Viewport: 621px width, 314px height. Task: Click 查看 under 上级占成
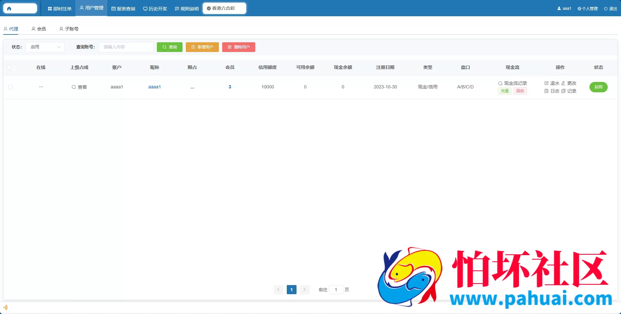(79, 87)
